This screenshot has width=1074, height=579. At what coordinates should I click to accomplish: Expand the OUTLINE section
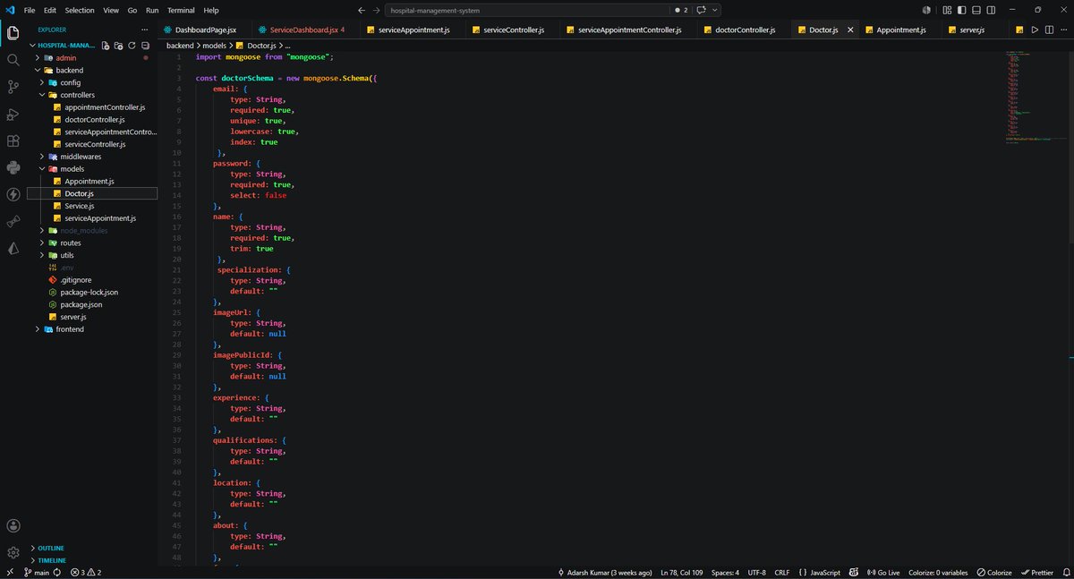point(92,548)
